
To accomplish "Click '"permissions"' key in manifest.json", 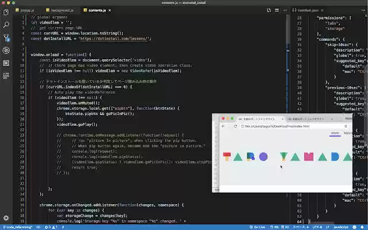I will point(330,18).
